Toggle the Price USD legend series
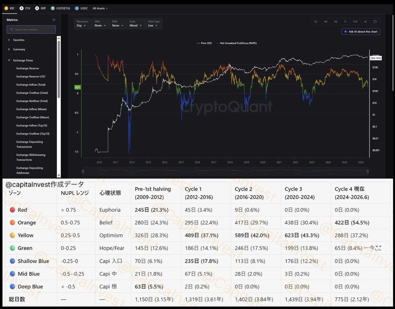The width and height of the screenshot is (395, 309). tap(204, 43)
